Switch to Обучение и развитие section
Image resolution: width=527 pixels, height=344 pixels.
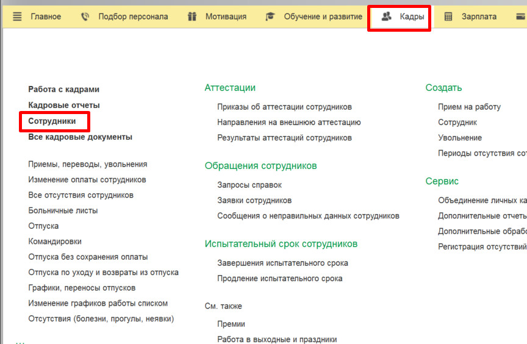tap(323, 16)
